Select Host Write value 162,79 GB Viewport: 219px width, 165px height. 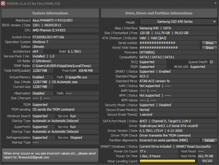205,156
